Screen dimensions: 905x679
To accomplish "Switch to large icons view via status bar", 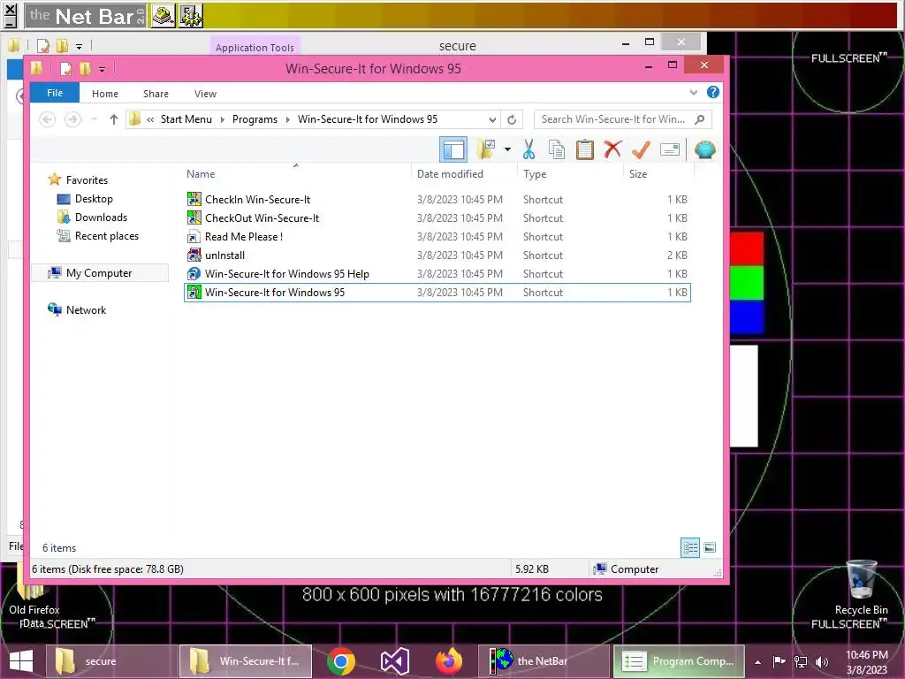I will click(710, 547).
